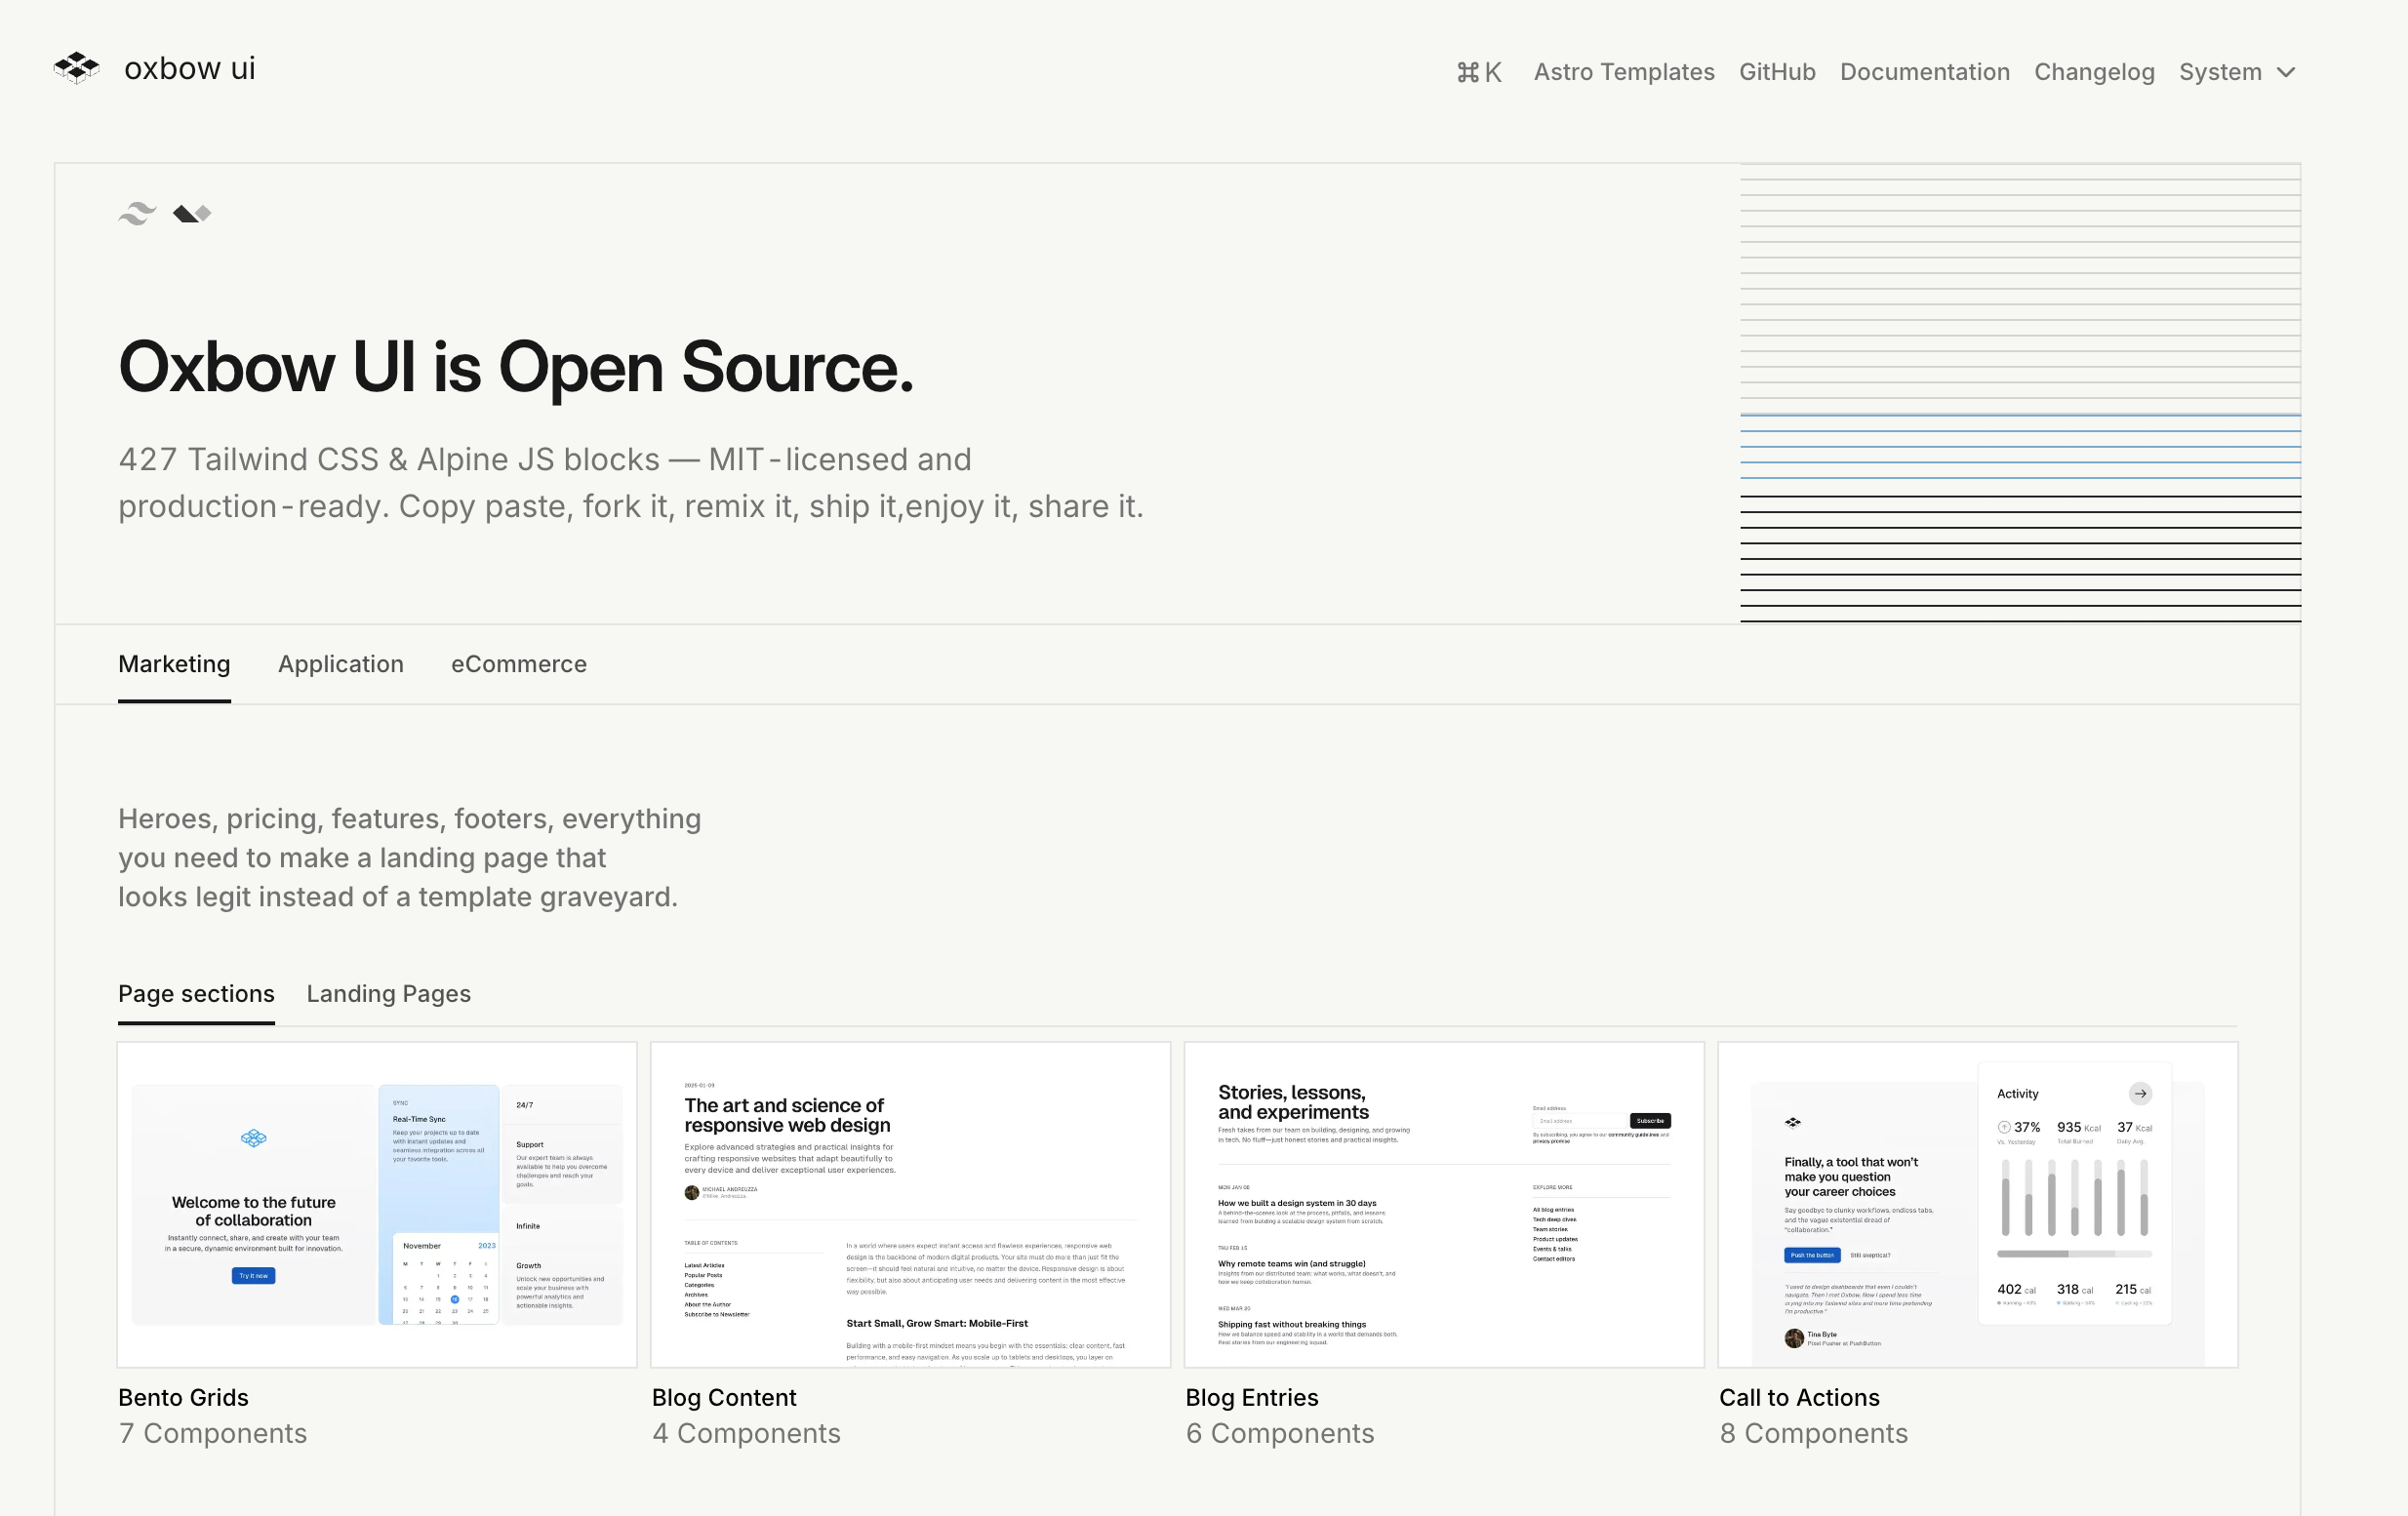This screenshot has width=2408, height=1516.
Task: Click the Tailwind CSS wave icon
Action: (x=137, y=213)
